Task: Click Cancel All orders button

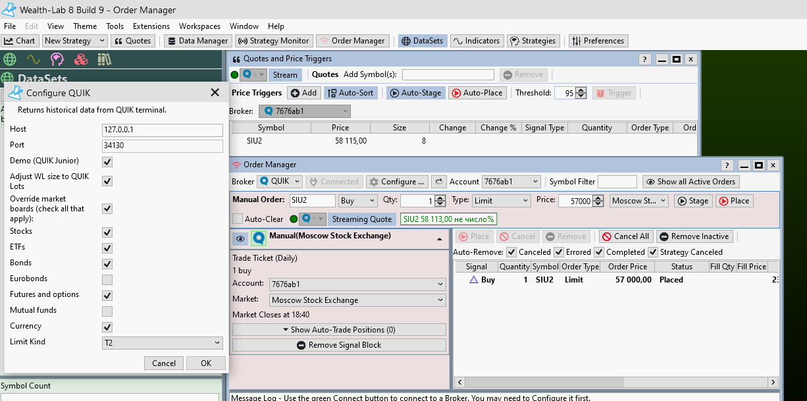Action: (x=626, y=236)
